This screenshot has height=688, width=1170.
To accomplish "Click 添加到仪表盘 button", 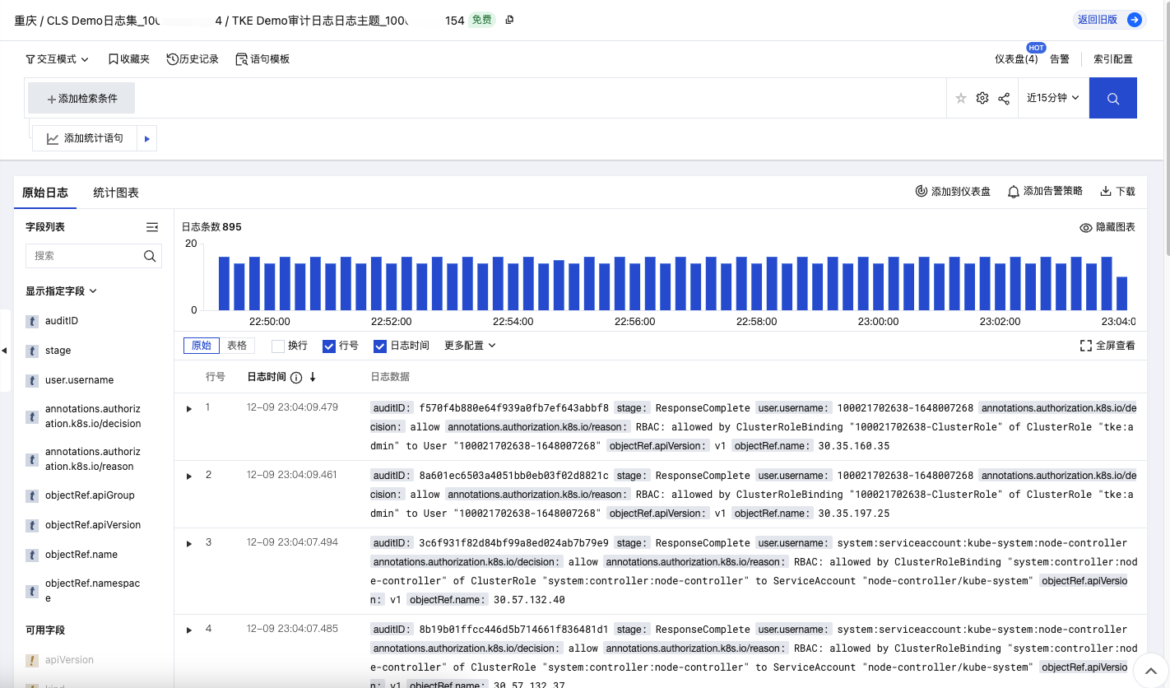I will point(953,192).
